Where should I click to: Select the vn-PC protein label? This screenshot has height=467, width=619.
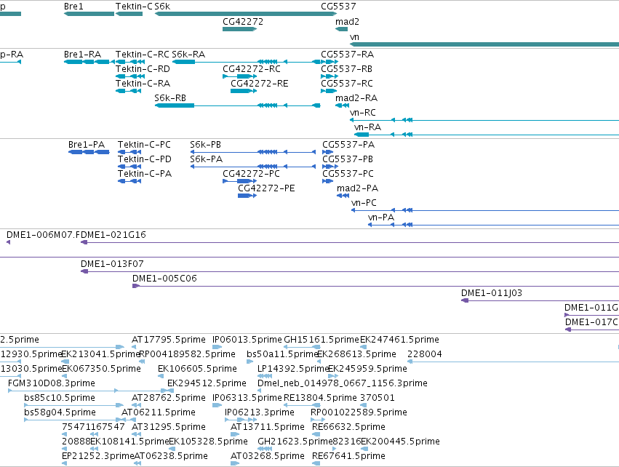(x=364, y=203)
